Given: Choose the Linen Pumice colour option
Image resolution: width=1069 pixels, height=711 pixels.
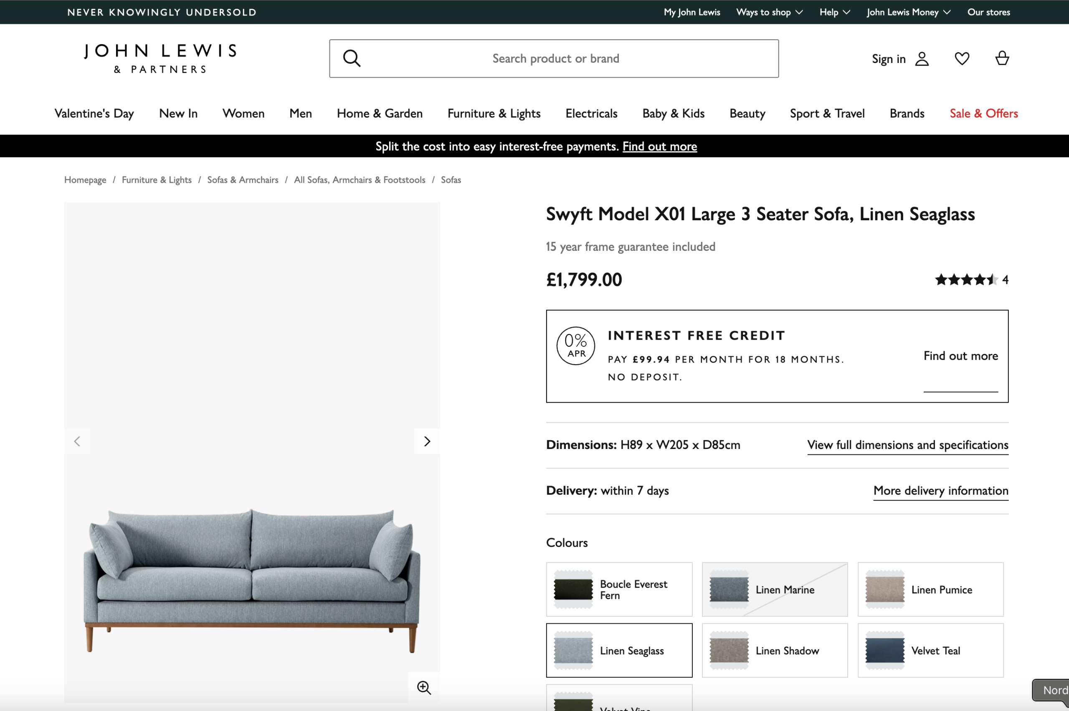Looking at the screenshot, I should click(x=930, y=590).
